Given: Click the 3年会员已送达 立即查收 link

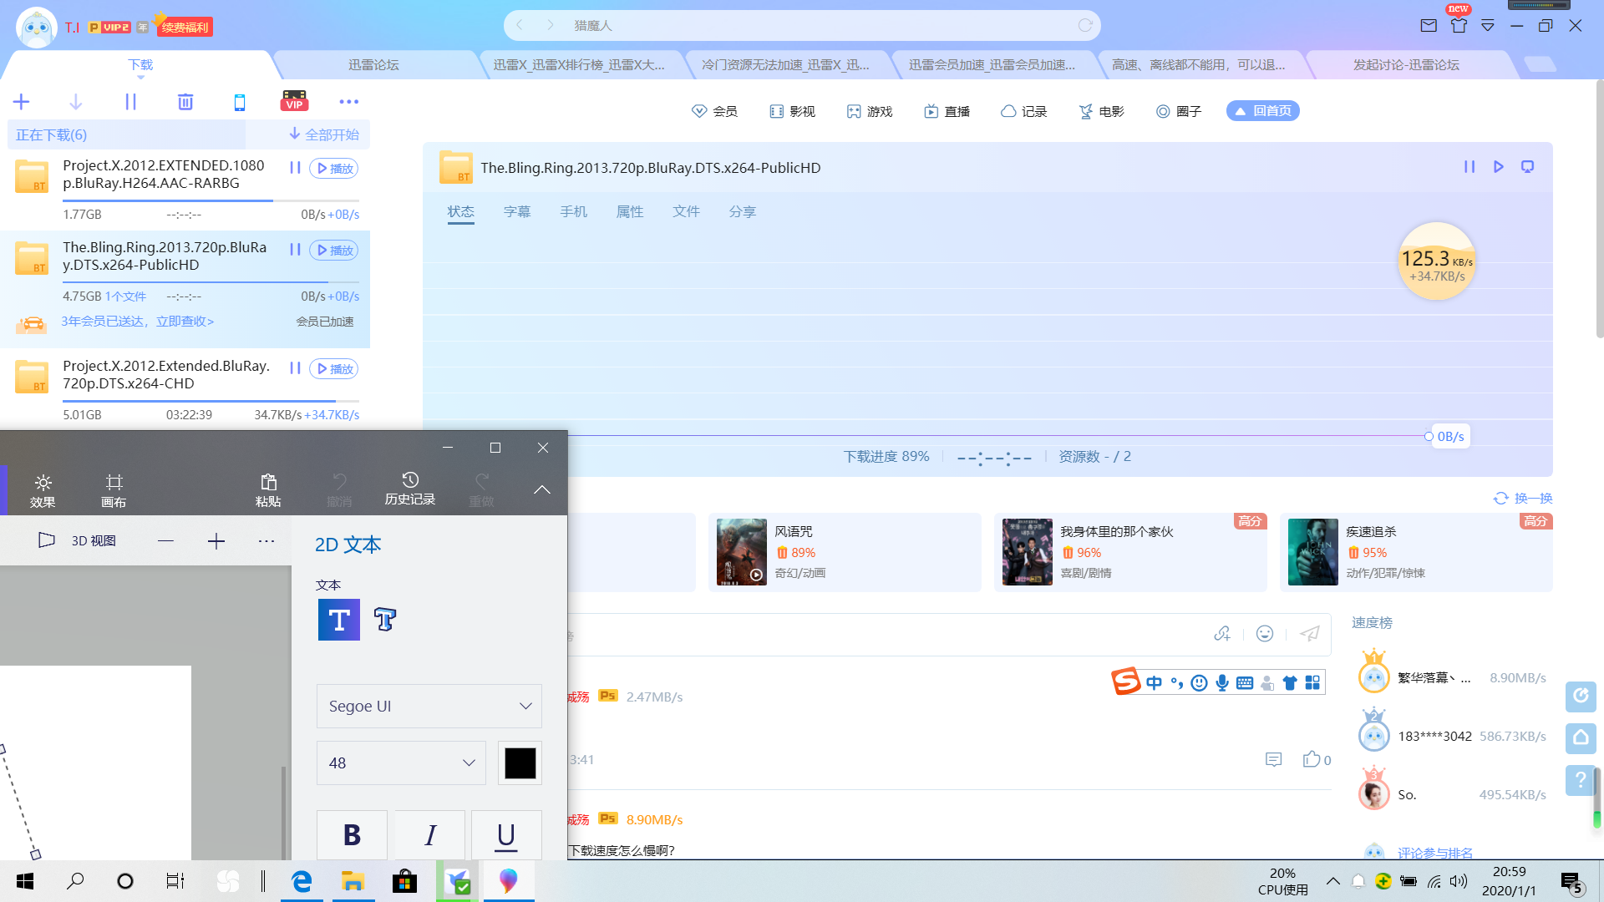Looking at the screenshot, I should tap(138, 322).
